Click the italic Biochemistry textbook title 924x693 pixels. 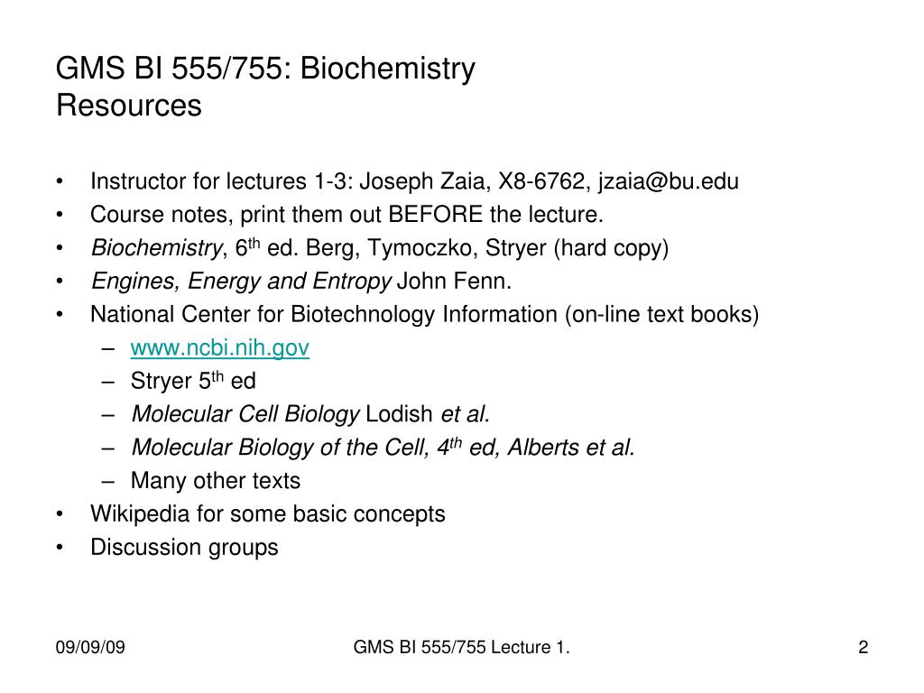tap(156, 248)
